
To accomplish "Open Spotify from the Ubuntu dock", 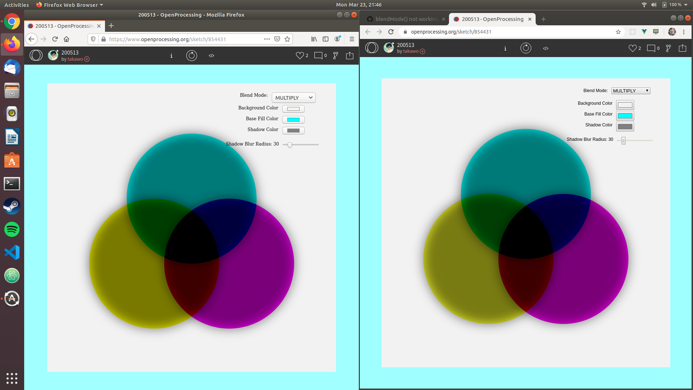I will (12, 229).
